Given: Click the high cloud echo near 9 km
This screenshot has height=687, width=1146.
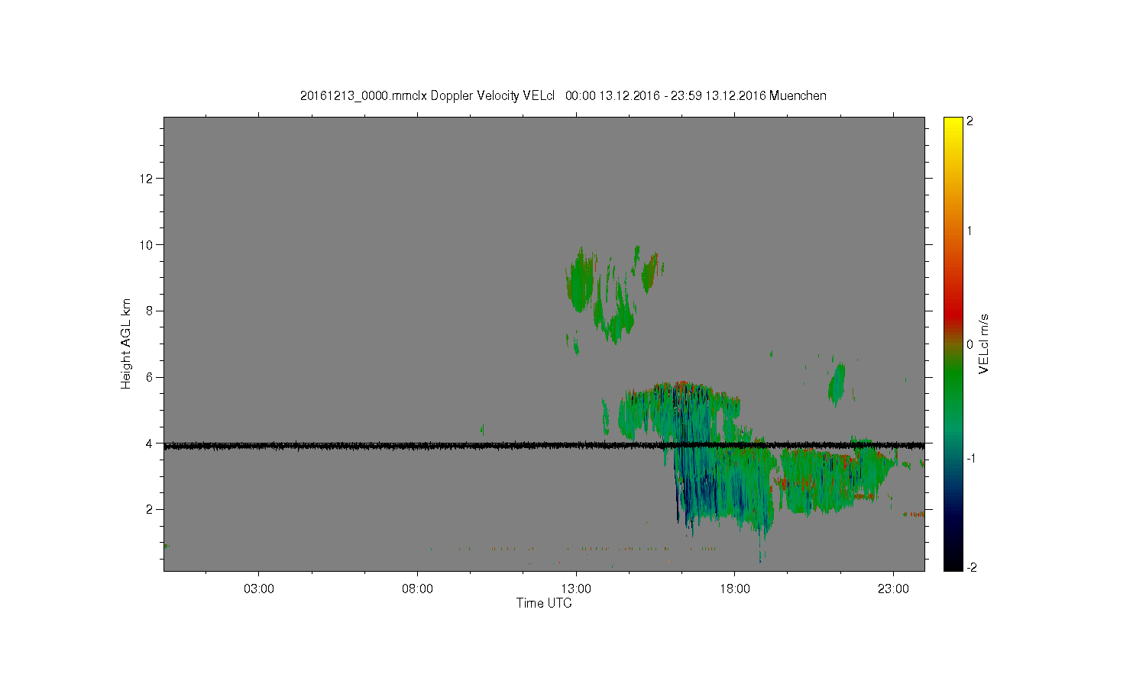Looking at the screenshot, I should pos(581,279).
